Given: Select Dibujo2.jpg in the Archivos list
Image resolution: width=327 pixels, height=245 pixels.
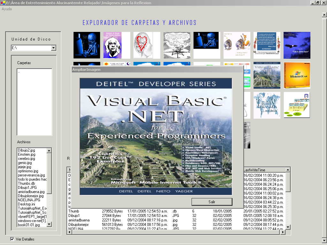Looking at the screenshot, I should (27, 150).
